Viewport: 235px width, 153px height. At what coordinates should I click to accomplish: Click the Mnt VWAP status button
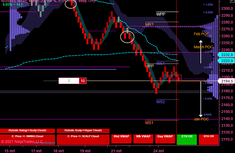(x=121, y=139)
